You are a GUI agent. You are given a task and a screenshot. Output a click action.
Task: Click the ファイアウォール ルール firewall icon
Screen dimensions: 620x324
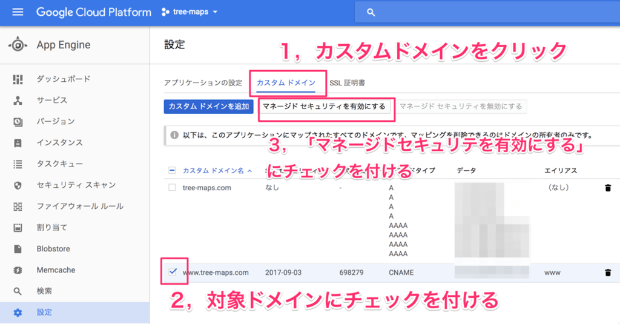tap(18, 207)
